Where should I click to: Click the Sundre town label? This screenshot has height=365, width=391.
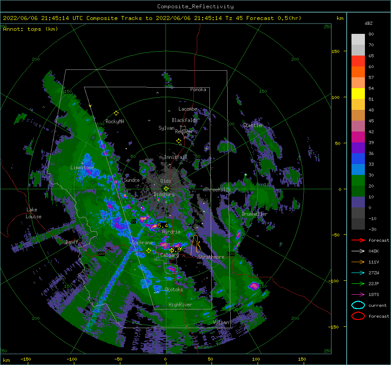(132, 180)
